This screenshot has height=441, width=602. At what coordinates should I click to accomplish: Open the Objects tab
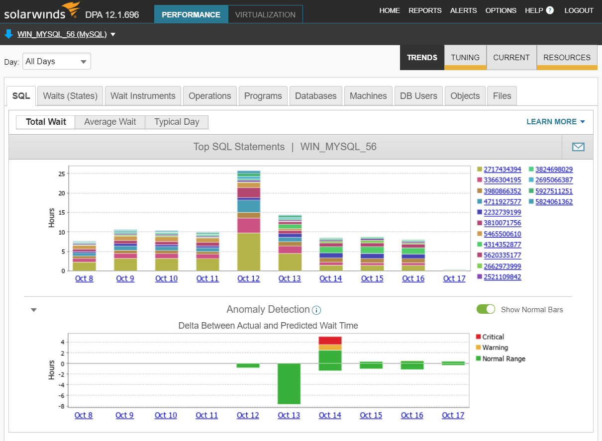[465, 96]
